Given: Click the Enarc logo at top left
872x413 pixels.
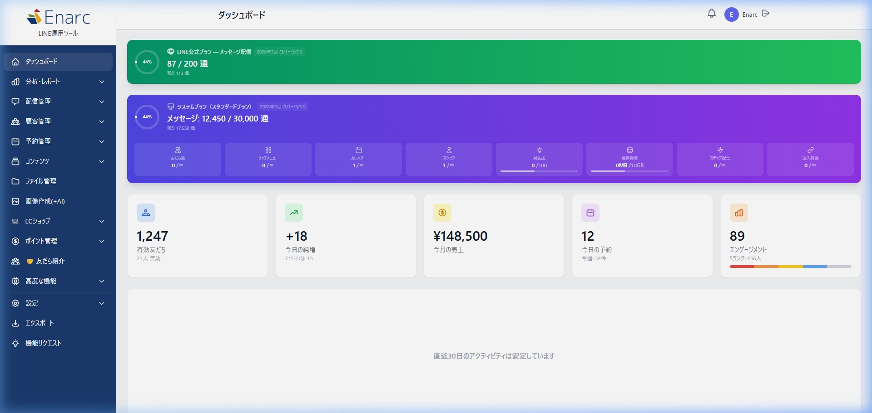Looking at the screenshot, I should pyautogui.click(x=58, y=17).
